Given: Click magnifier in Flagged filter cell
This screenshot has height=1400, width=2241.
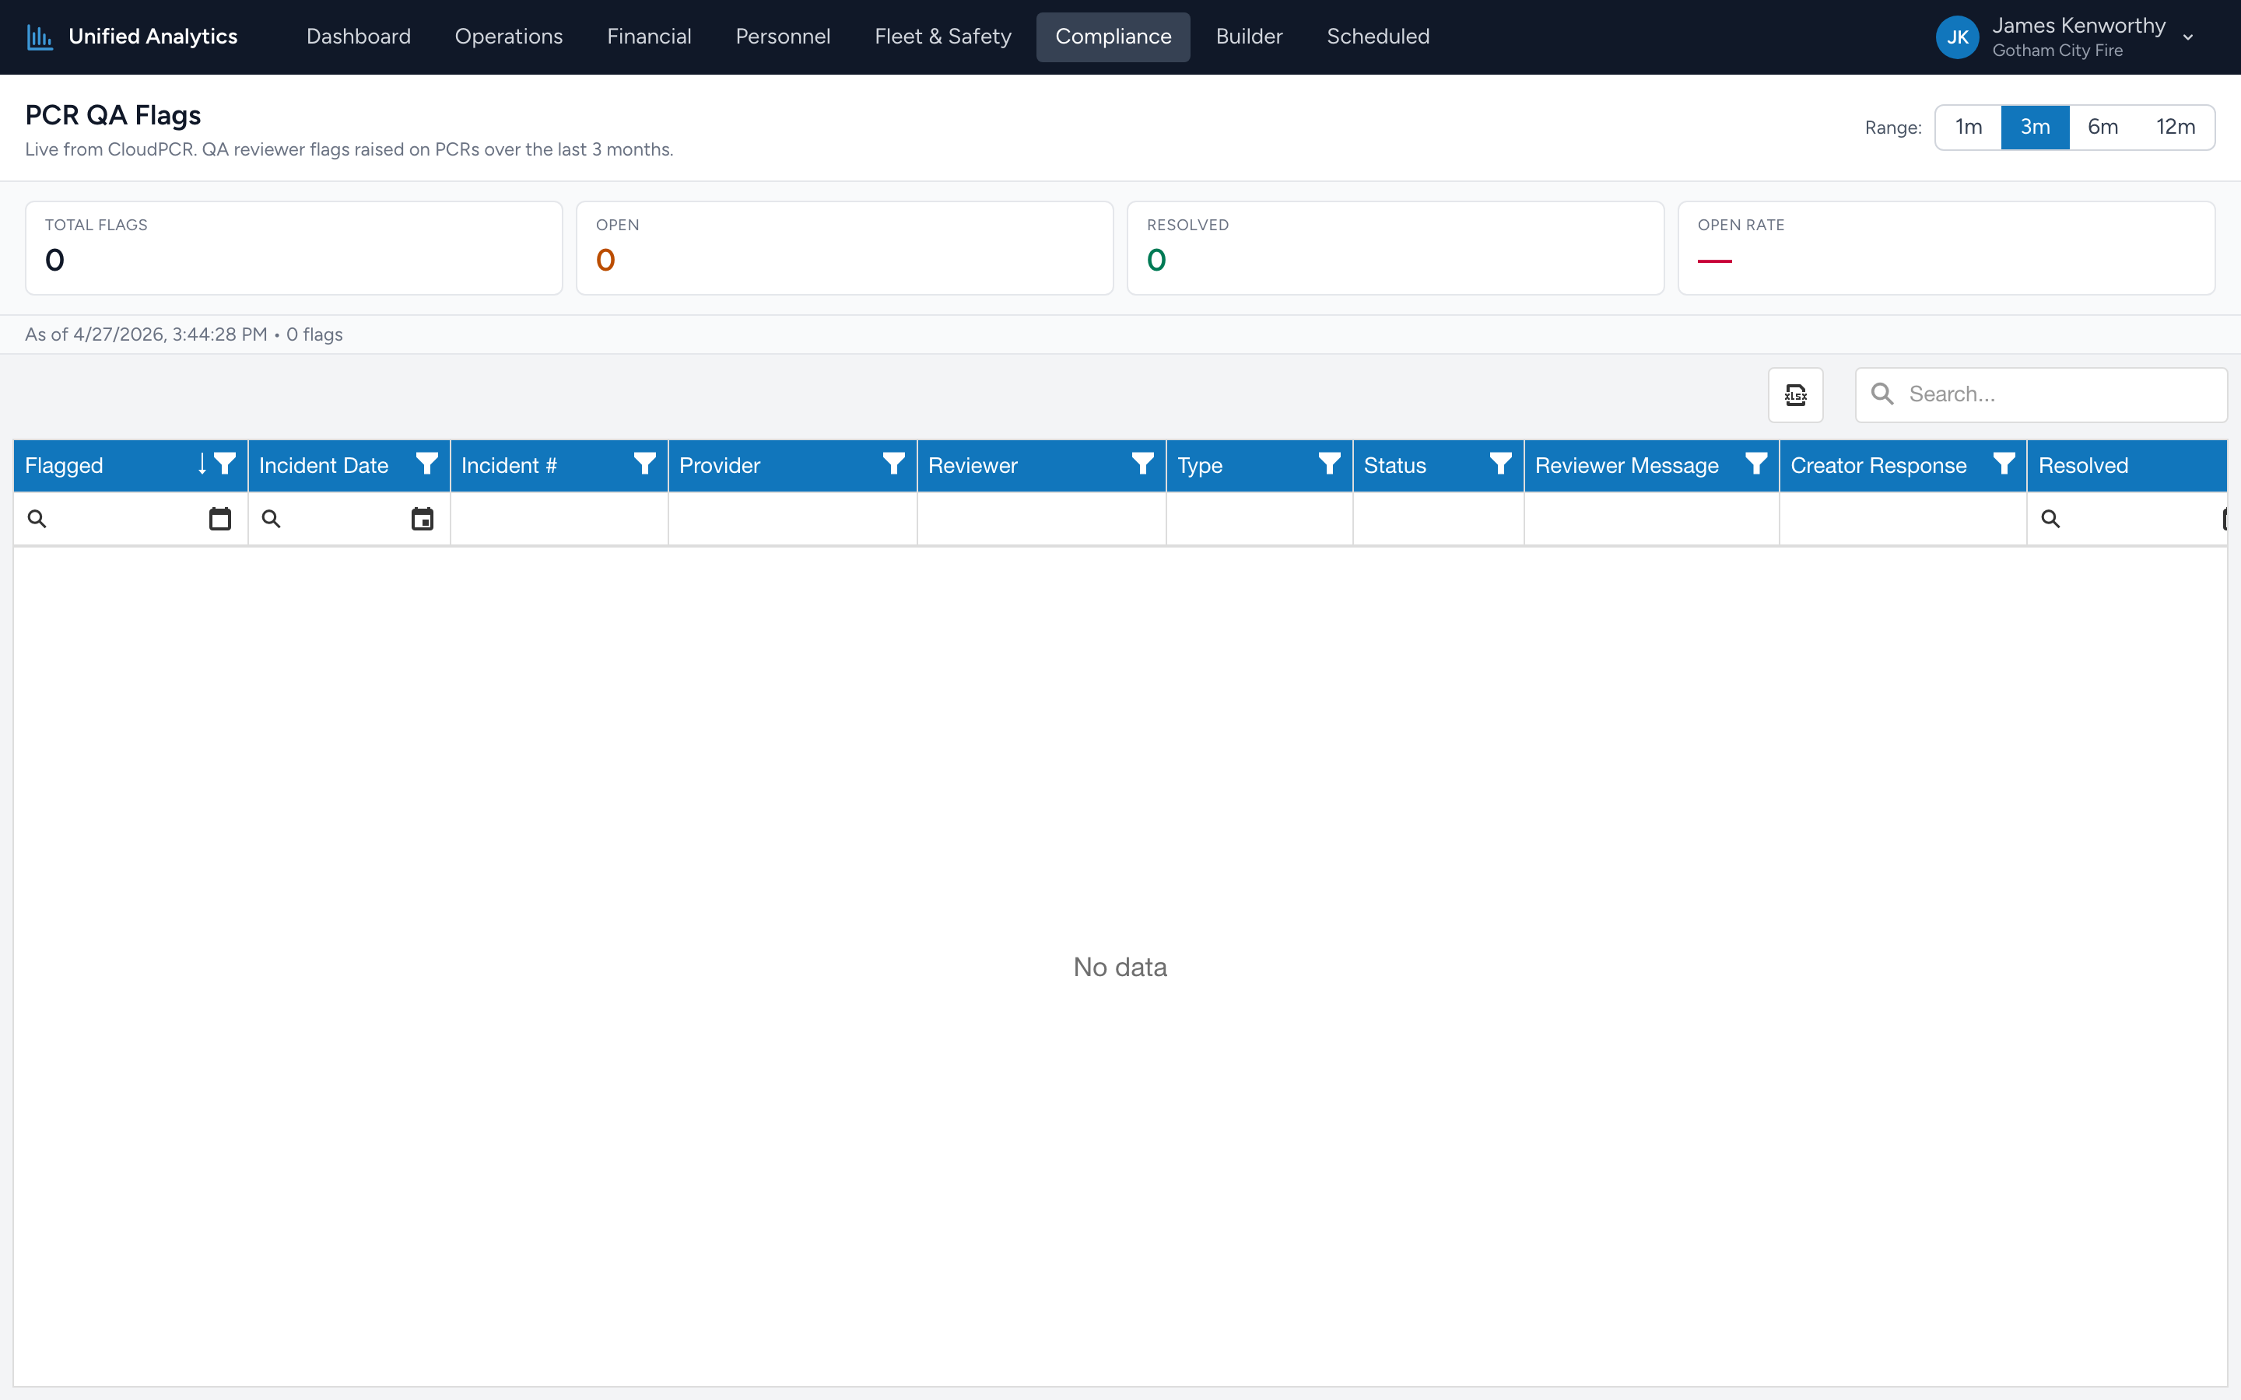Looking at the screenshot, I should click(37, 520).
